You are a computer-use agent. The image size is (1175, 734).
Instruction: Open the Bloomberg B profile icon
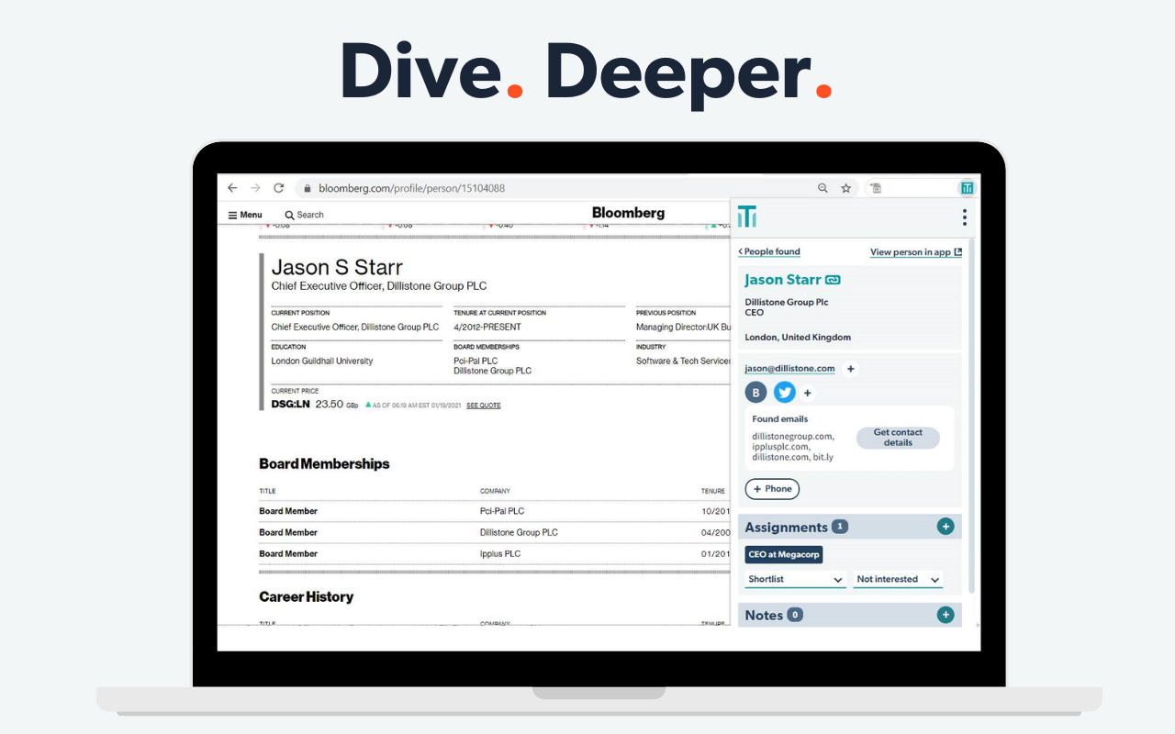755,393
